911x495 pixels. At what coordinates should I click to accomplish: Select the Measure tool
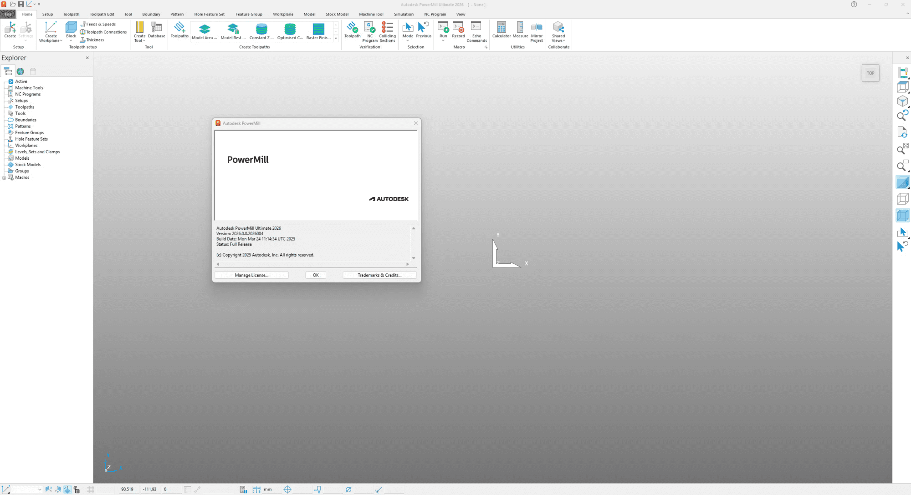(x=520, y=30)
